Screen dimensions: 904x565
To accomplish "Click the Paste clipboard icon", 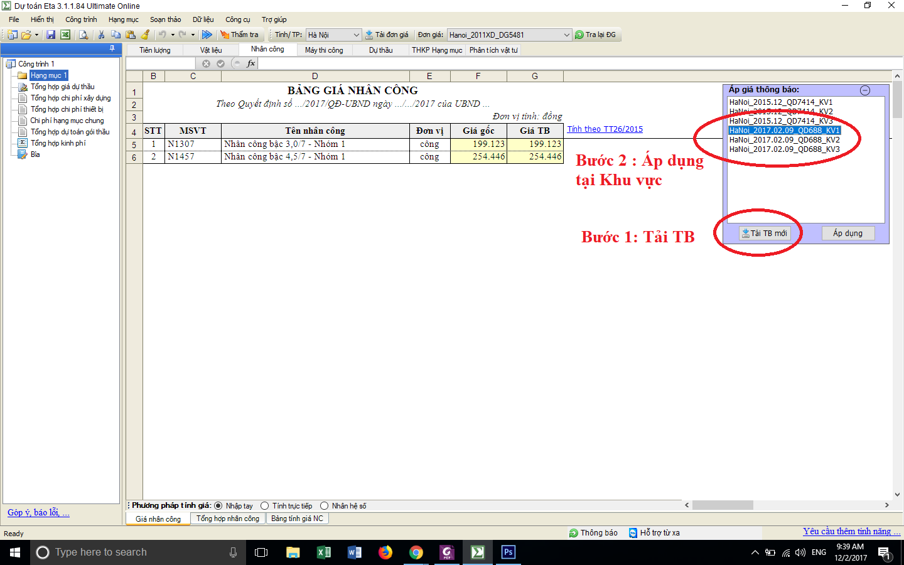I will point(131,35).
